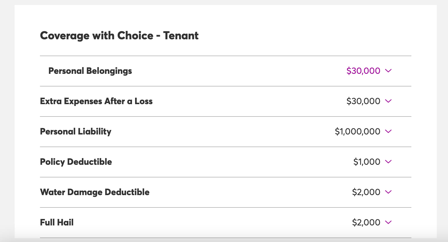Select the $2,000 Water Damage Deductible value

tap(366, 192)
